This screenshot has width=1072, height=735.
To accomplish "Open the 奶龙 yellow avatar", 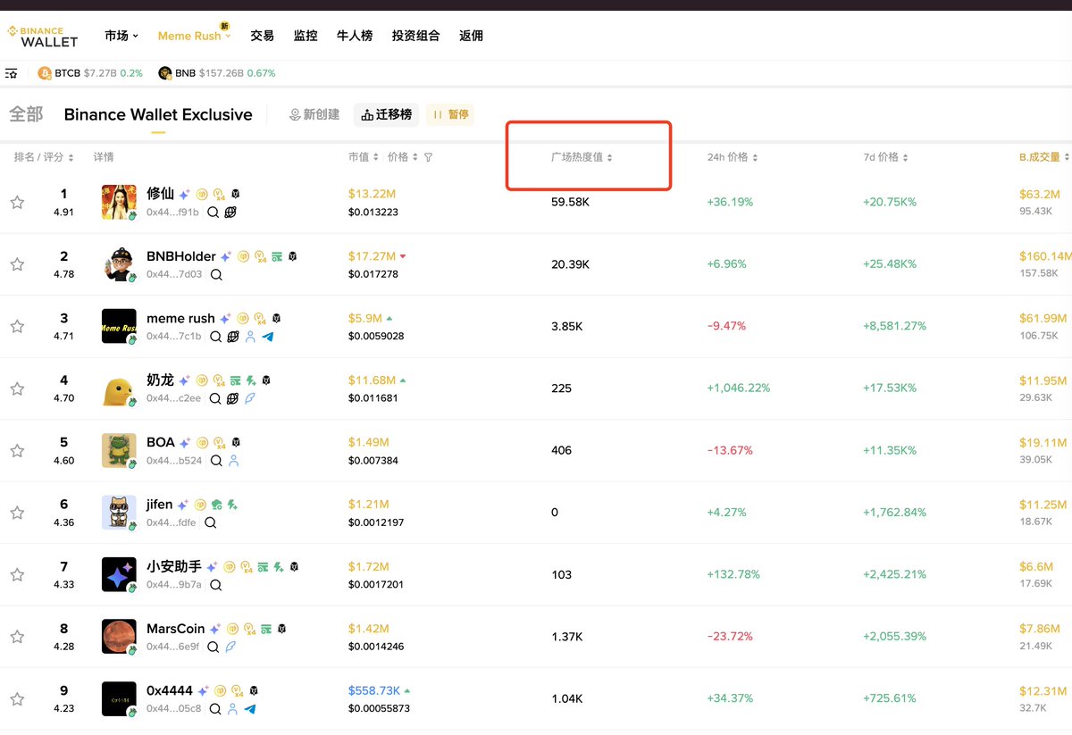I will point(119,388).
